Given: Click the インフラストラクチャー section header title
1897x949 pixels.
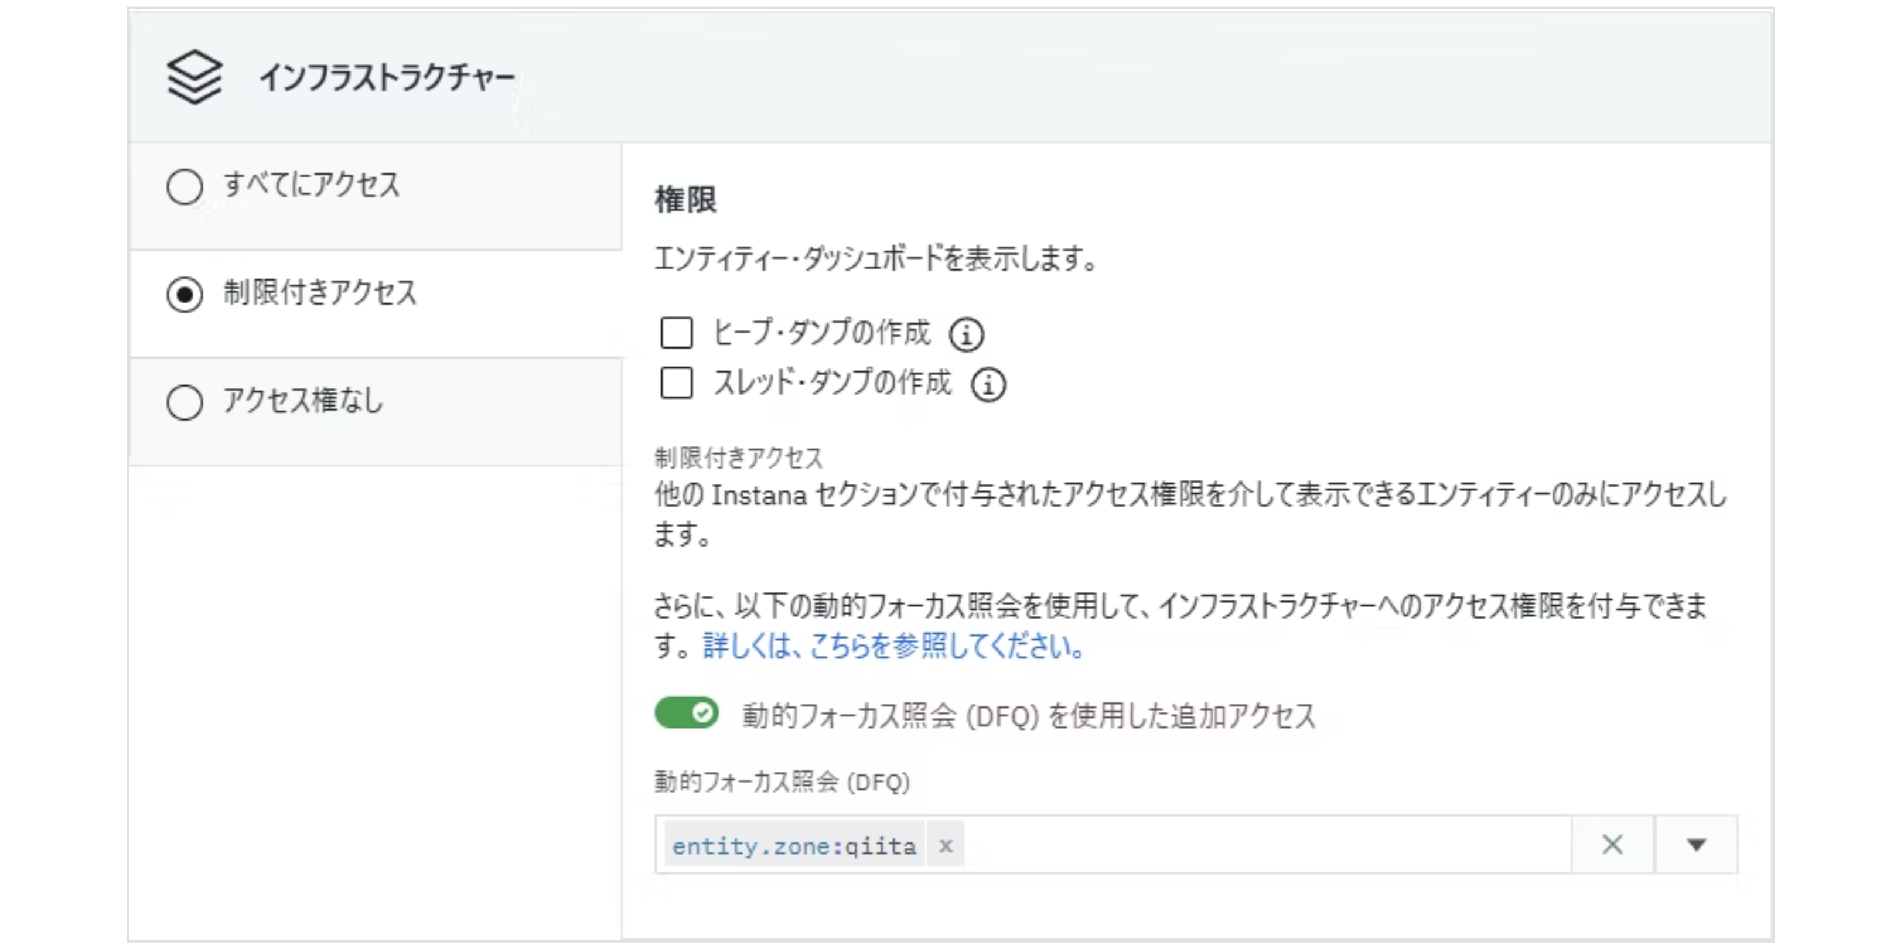Looking at the screenshot, I should tap(387, 77).
